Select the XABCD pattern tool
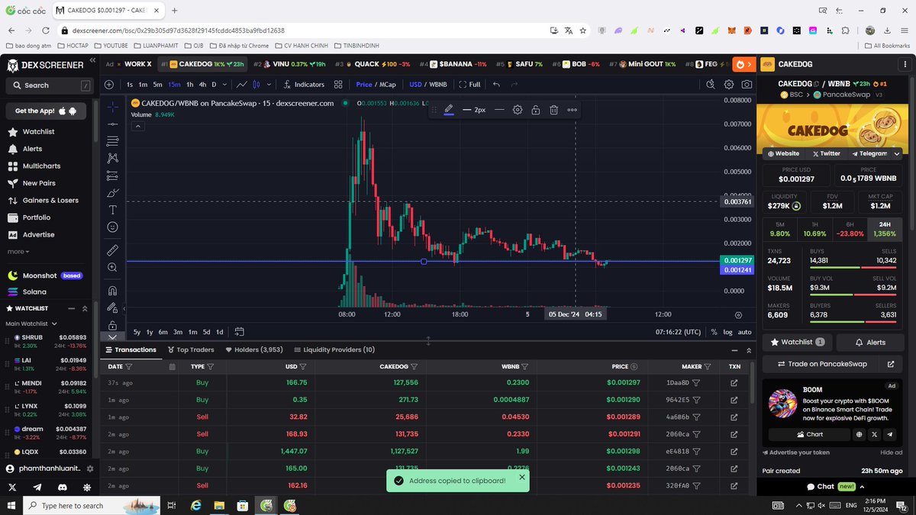This screenshot has width=916, height=515. pyautogui.click(x=112, y=158)
